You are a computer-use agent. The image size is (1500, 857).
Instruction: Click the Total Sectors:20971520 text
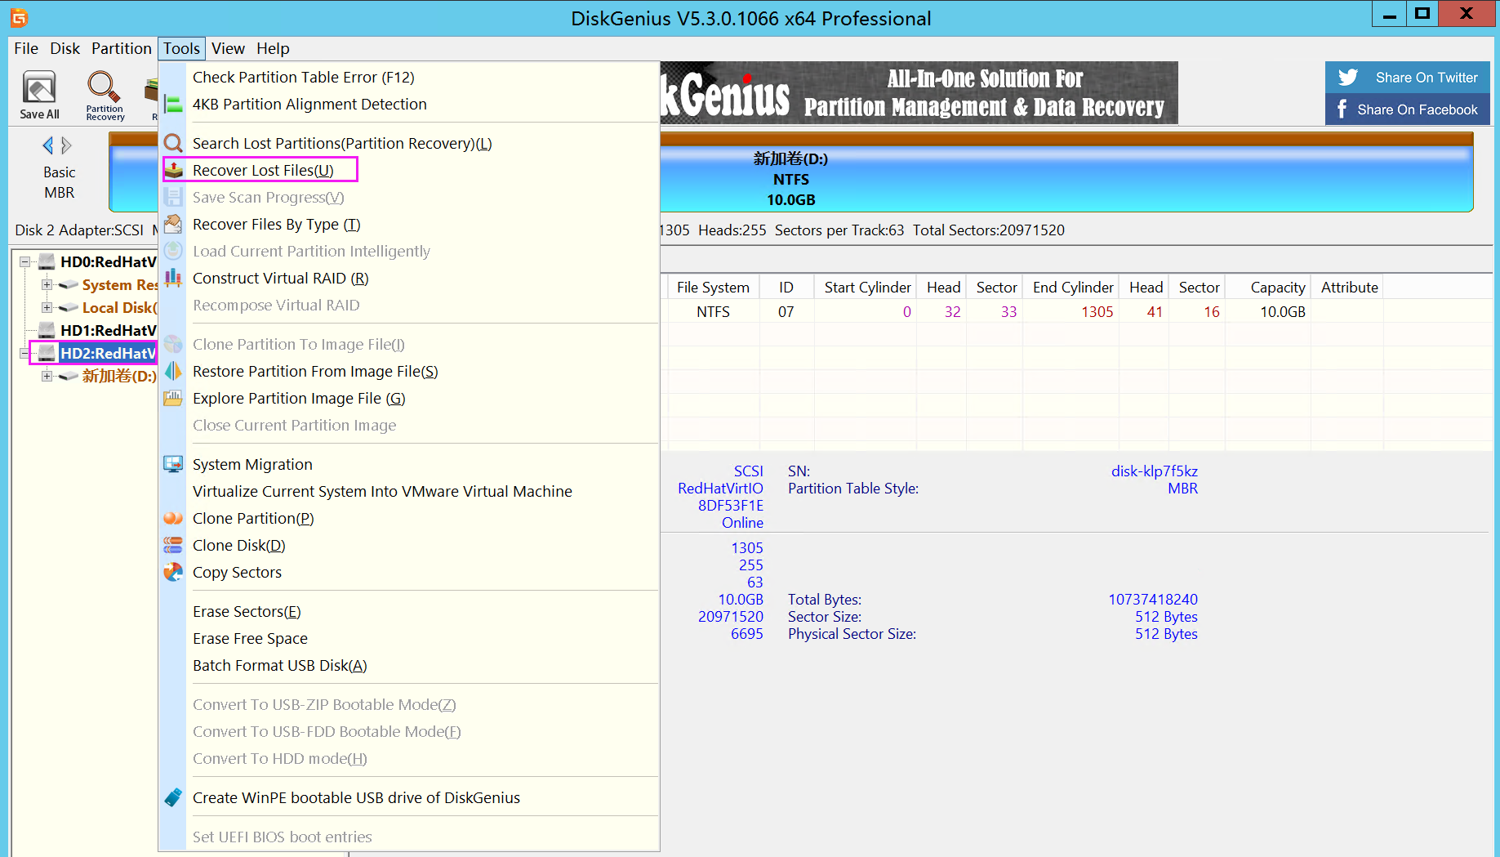point(988,230)
